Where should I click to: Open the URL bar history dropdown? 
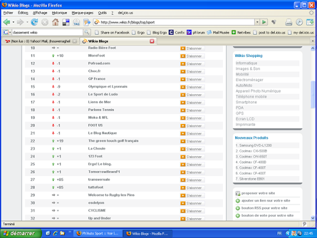click(x=257, y=22)
